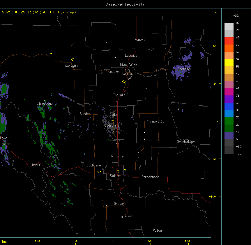The height and width of the screenshot is (245, 251).
Task: Click the RockyMH label
Action: (71, 66)
